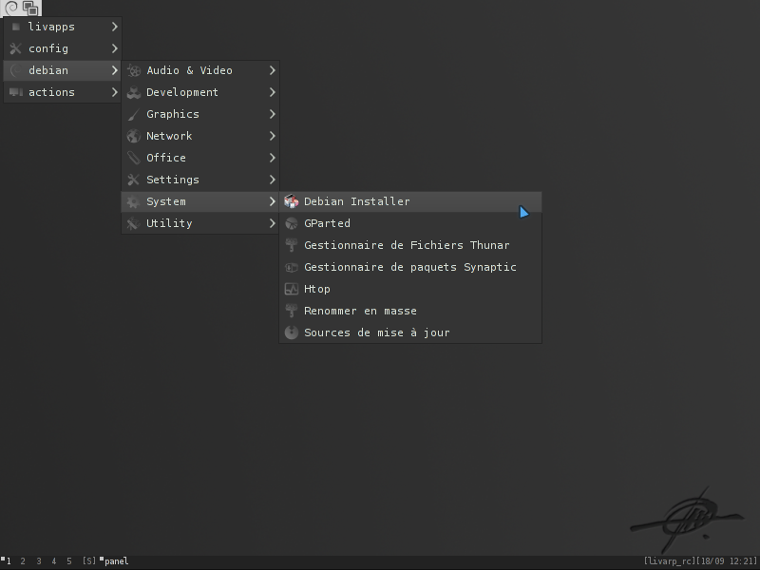Expand the livapps submenu arrow
Image resolution: width=760 pixels, height=570 pixels.
114,27
